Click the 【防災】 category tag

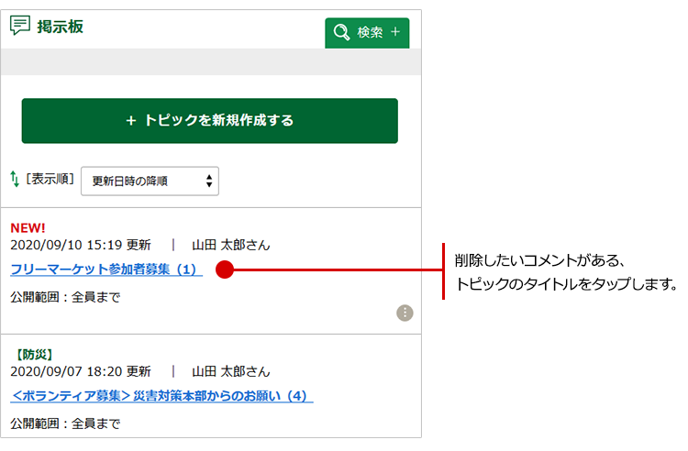35,354
